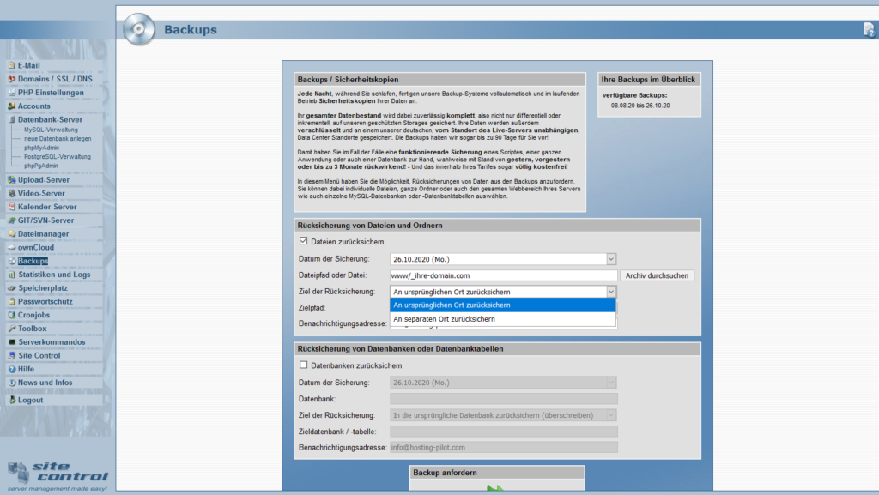Enable the Datenbanken zurücksichern checkbox

coord(303,365)
